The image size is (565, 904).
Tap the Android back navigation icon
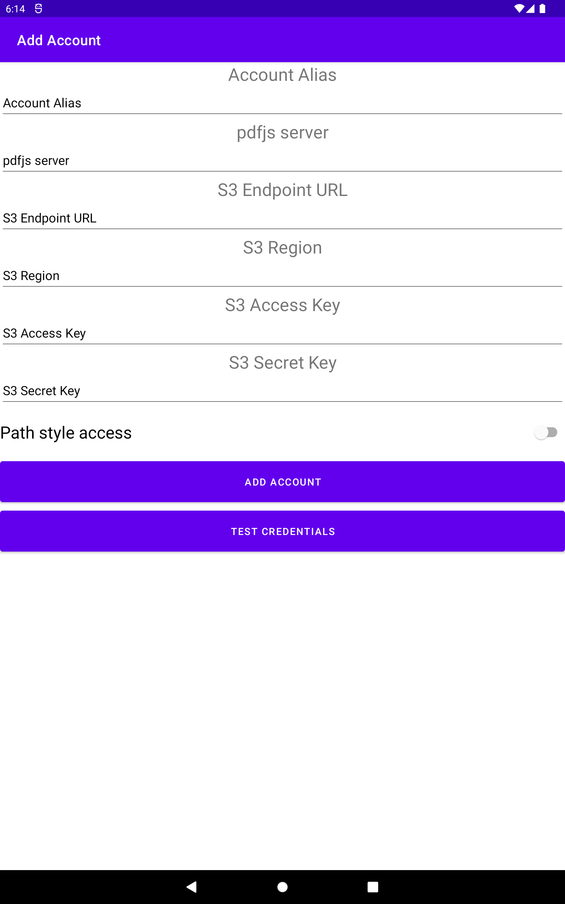(x=192, y=886)
